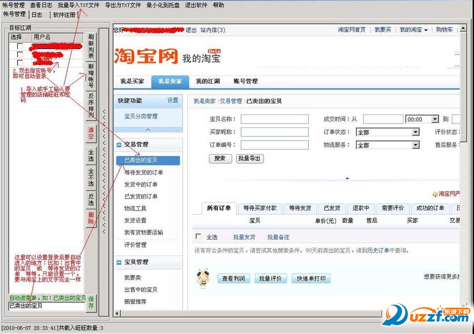The height and width of the screenshot is (334, 474).
Task: Open 评价管理 in sidebar
Action: point(135,245)
